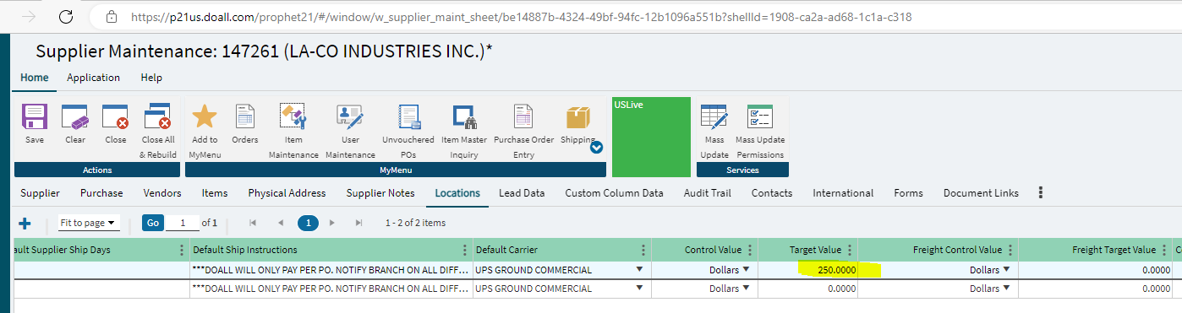The image size is (1182, 313).
Task: Open the Unvouchered POs icon
Action: click(x=408, y=116)
